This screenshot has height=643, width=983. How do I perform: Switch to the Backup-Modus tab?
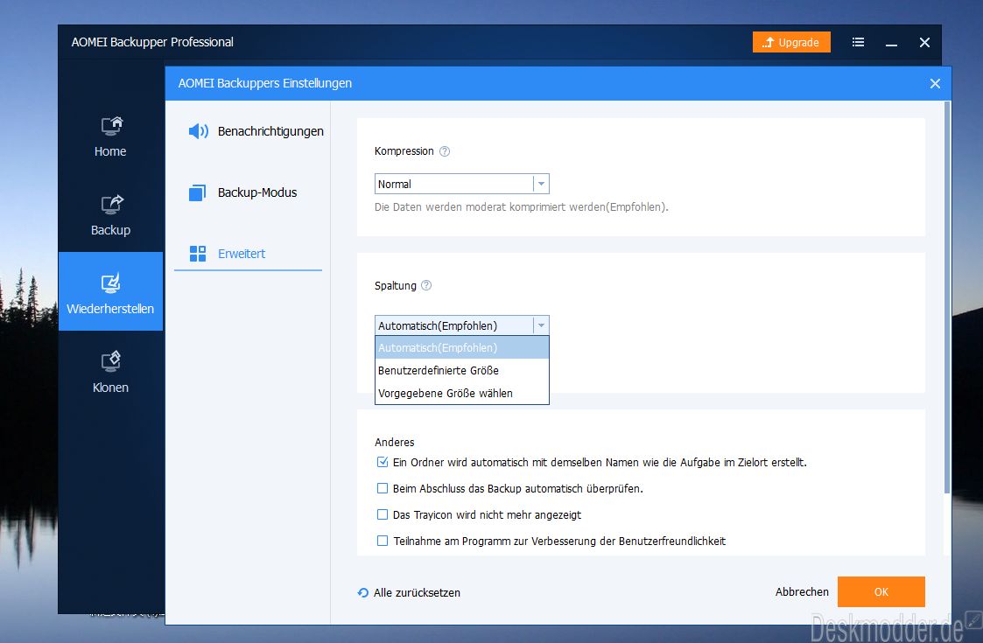242,192
